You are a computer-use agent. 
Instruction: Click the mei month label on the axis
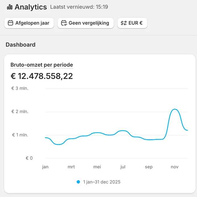97,167
